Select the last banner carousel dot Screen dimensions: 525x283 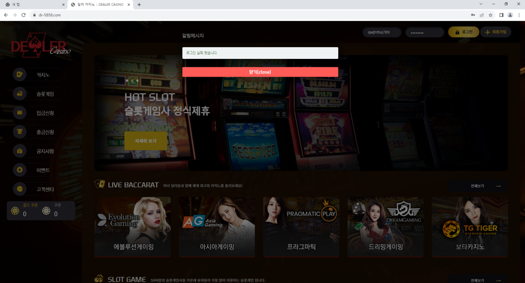pos(137,81)
